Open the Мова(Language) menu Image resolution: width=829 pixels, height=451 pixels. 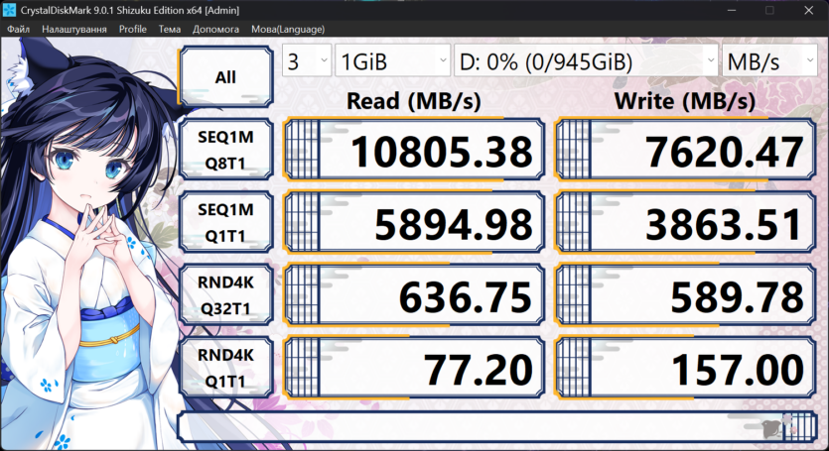click(288, 29)
